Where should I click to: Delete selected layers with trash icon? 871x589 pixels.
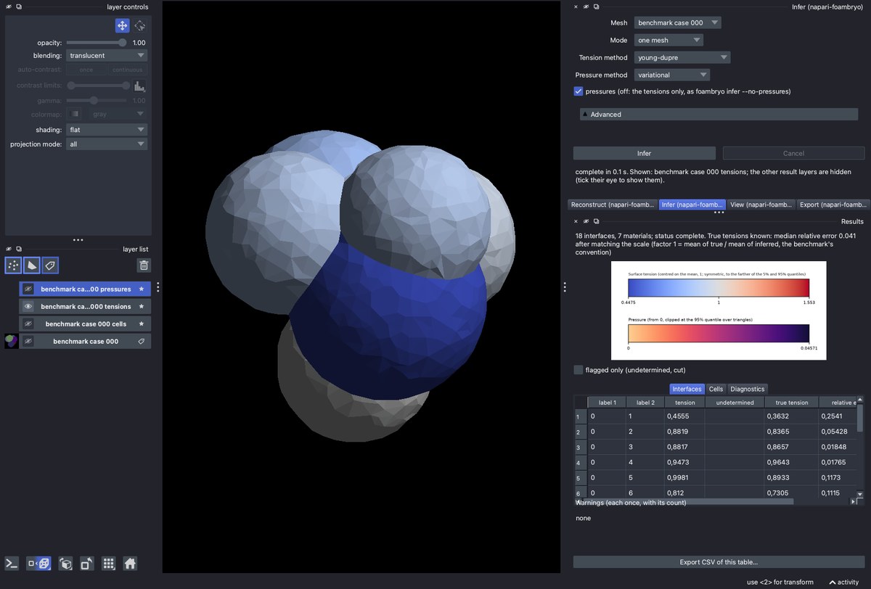click(x=144, y=265)
